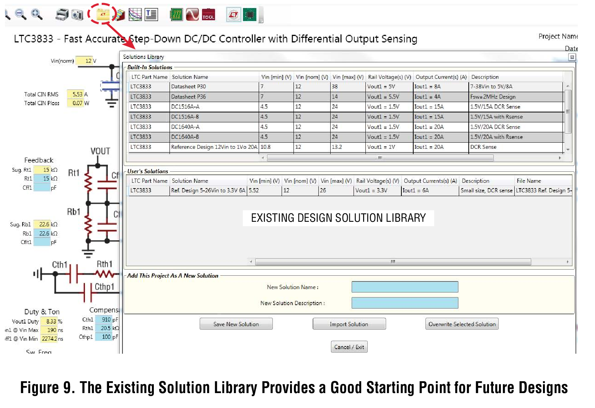
Task: Click the Save New Solution button
Action: pos(236,324)
